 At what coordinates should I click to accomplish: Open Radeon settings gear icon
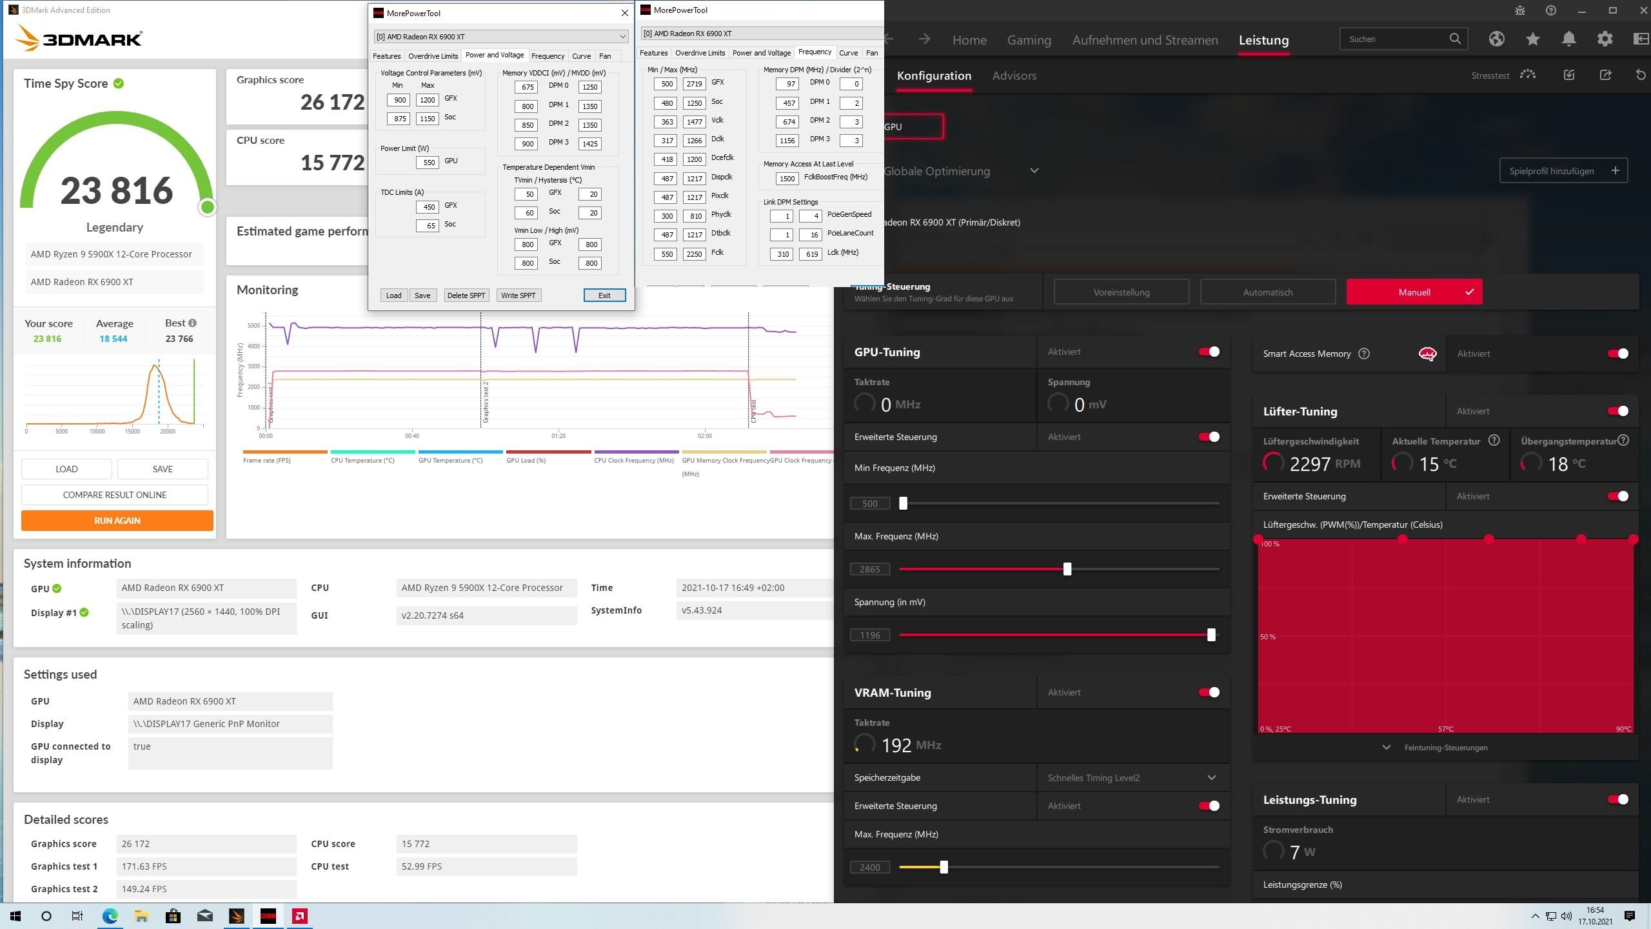(1605, 39)
